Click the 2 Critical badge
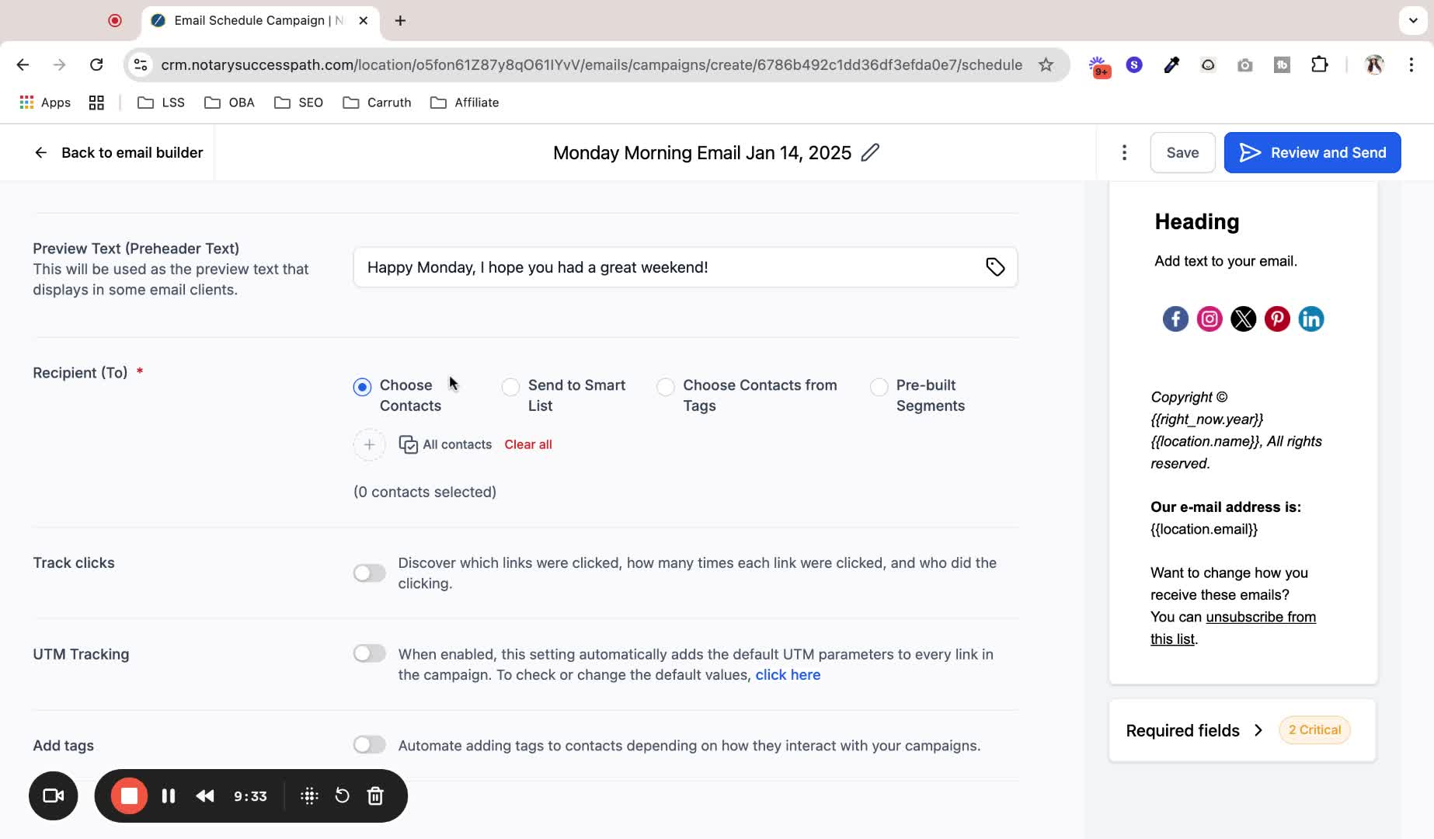Viewport: 1434px width, 839px height. click(x=1314, y=730)
